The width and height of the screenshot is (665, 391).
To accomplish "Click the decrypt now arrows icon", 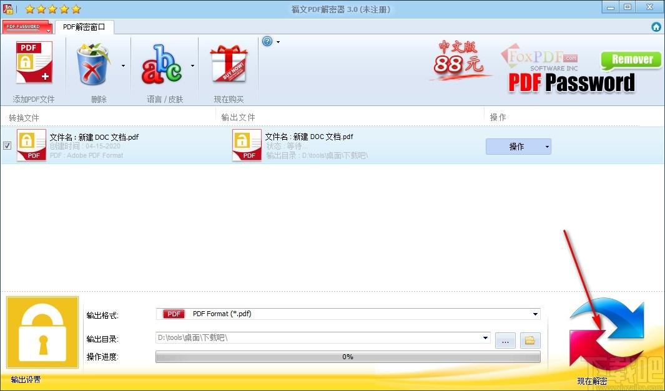I will point(606,334).
